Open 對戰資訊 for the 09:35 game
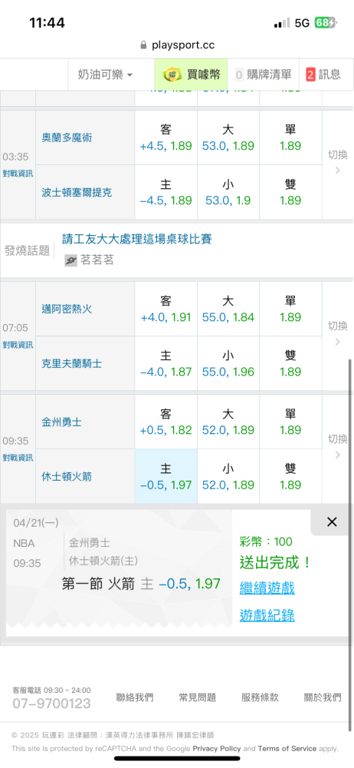The width and height of the screenshot is (354, 768). (18, 458)
